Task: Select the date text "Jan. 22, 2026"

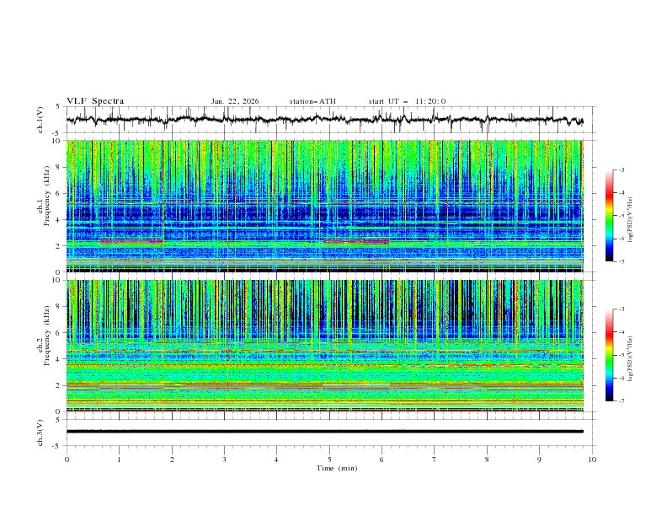Action: coord(235,101)
